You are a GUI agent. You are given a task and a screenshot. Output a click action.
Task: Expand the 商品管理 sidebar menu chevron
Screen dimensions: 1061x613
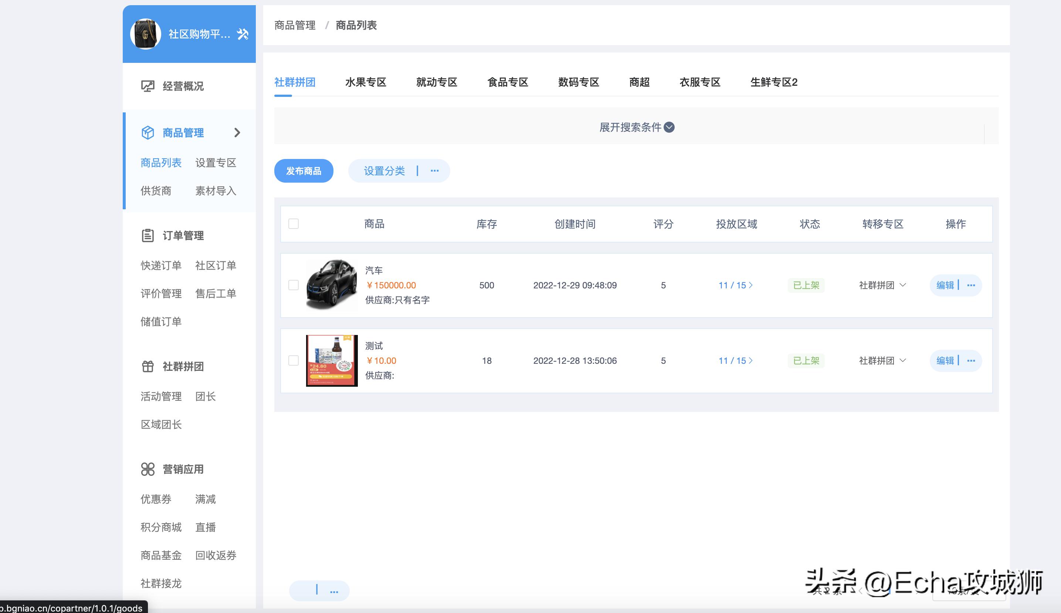(x=238, y=132)
